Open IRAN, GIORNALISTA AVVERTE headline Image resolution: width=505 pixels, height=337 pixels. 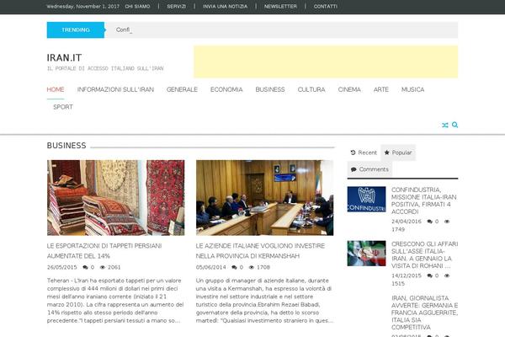pos(424,313)
